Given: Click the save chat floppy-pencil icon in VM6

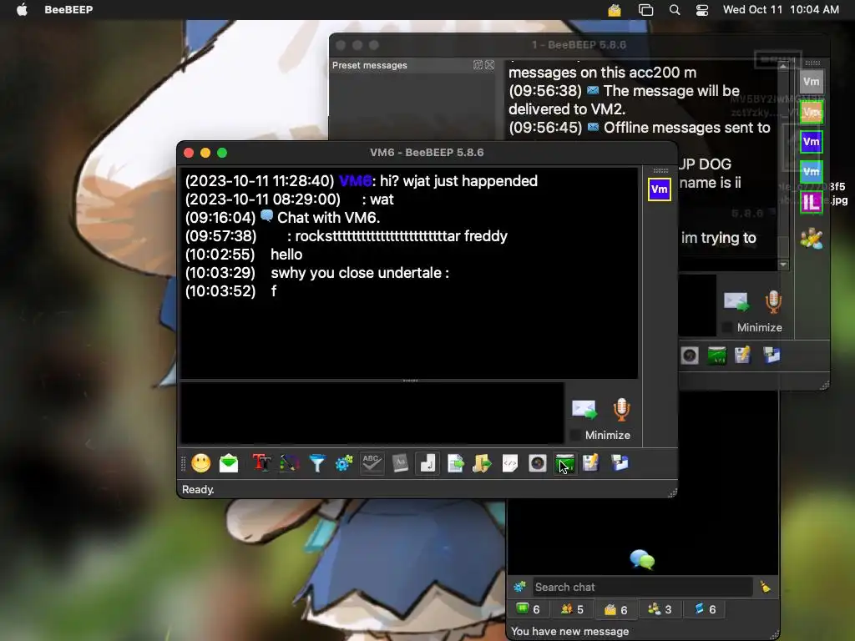Looking at the screenshot, I should [x=591, y=463].
